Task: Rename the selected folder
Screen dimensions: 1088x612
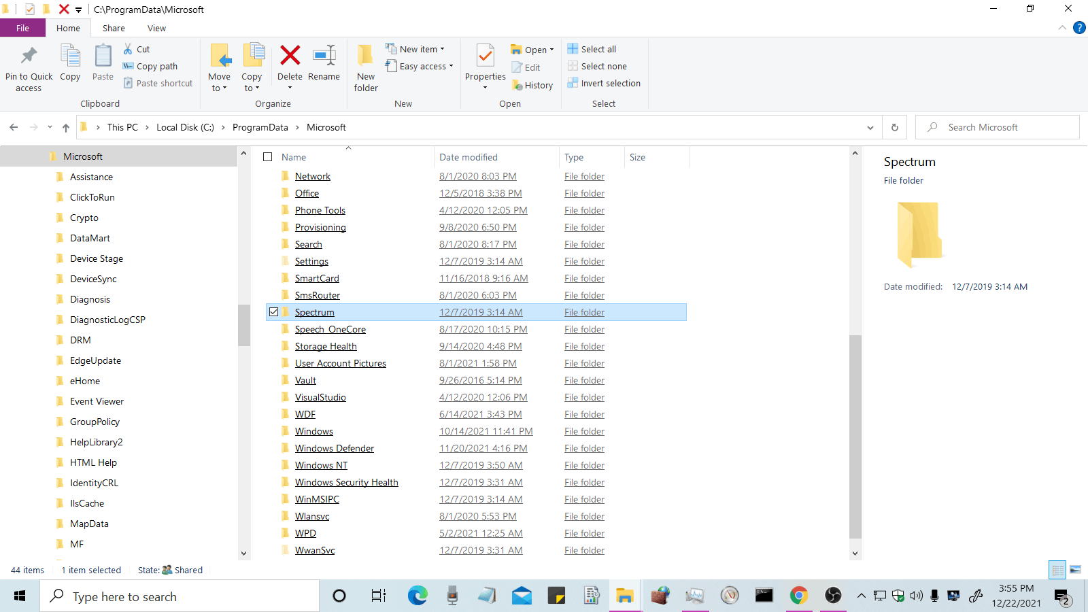Action: click(324, 63)
